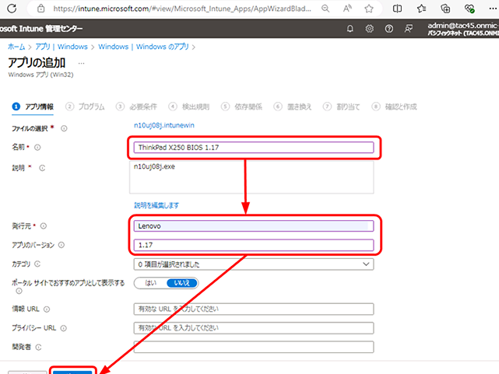The height and width of the screenshot is (374, 499).
Task: Go to 検出規則 step tab
Action: (189, 107)
